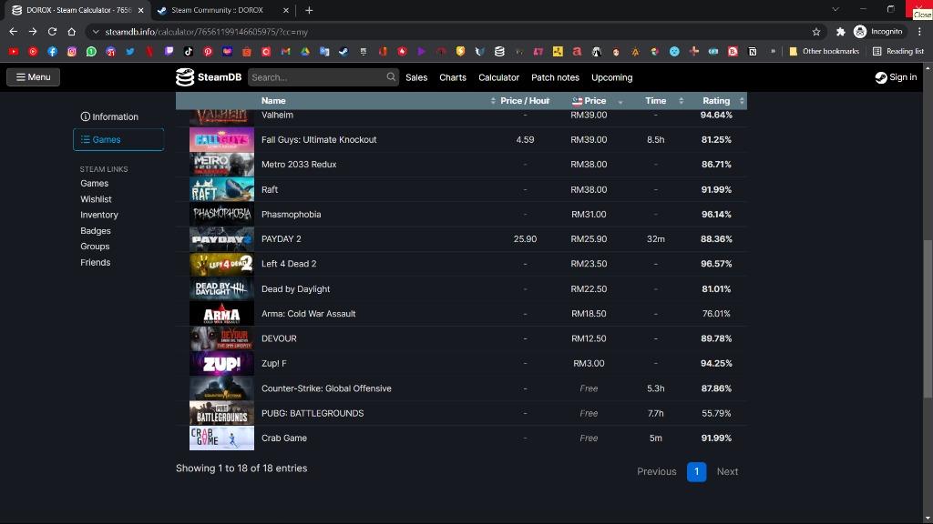Open the hamburger Menu button
This screenshot has width=933, height=524.
pyautogui.click(x=34, y=77)
